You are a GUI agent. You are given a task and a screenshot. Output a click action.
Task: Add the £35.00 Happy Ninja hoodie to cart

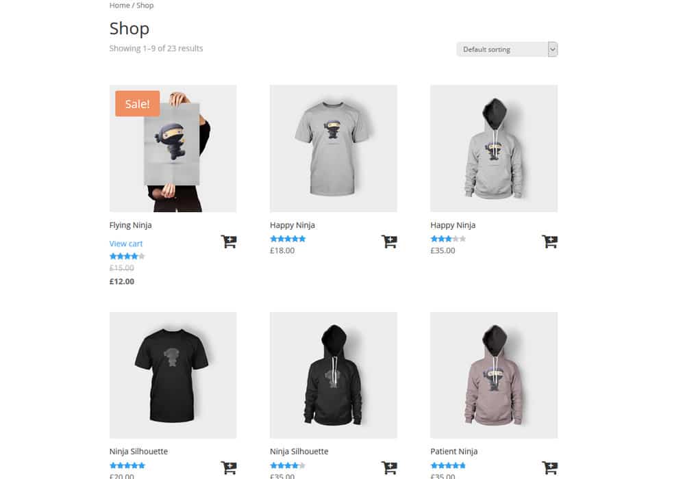point(549,242)
